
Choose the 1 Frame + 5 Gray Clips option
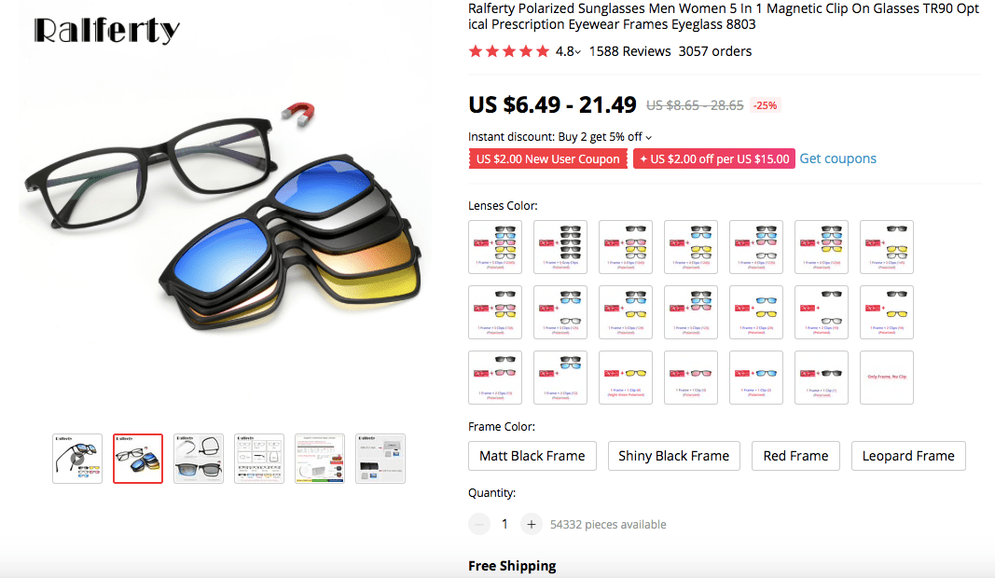(560, 246)
